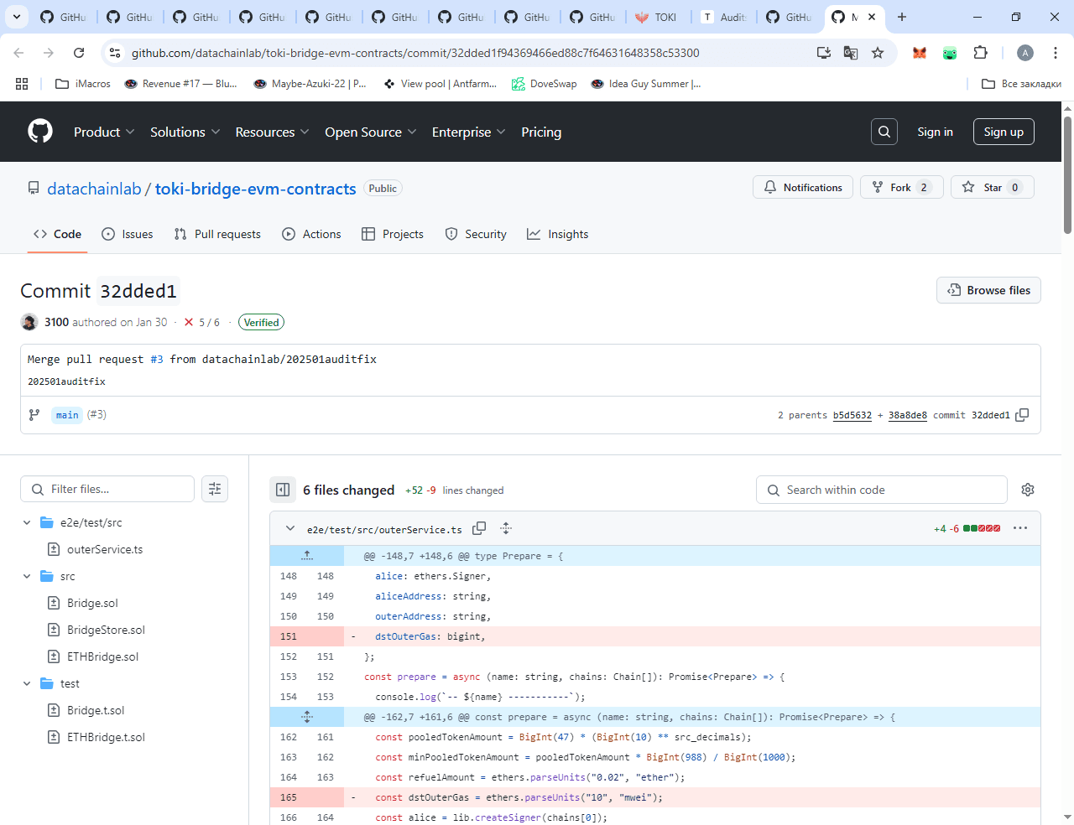The width and height of the screenshot is (1074, 825).
Task: Expand the Solutions menu
Action: tap(185, 132)
